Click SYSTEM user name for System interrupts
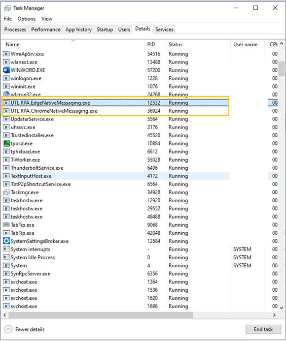 [x=242, y=249]
